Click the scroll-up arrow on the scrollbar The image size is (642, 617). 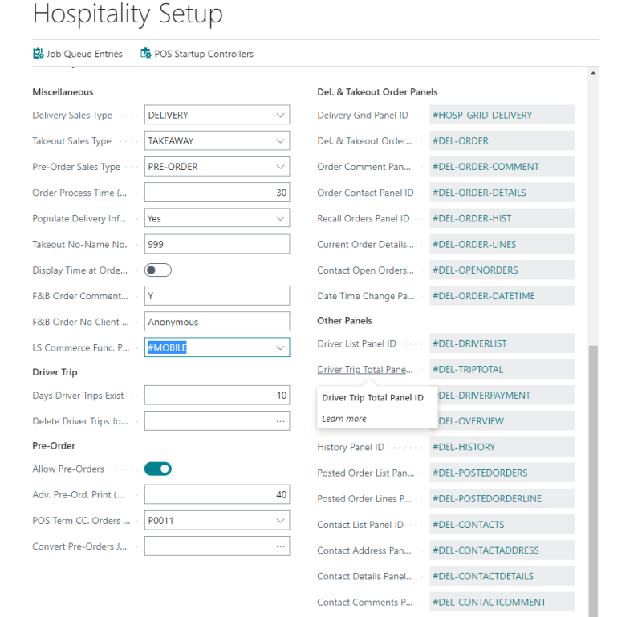point(591,74)
